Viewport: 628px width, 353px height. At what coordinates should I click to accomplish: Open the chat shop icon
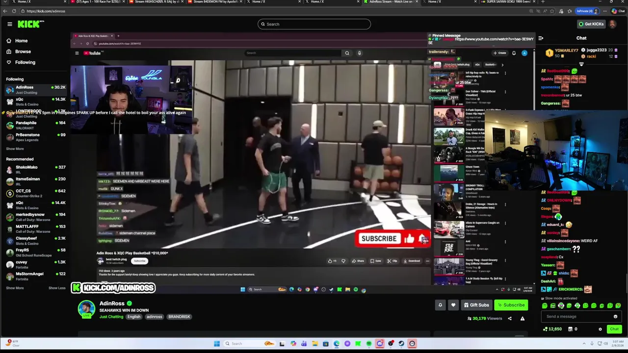pos(570,329)
